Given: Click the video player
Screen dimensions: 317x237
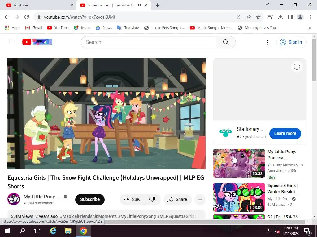Looking at the screenshot, I should [x=106, y=114].
